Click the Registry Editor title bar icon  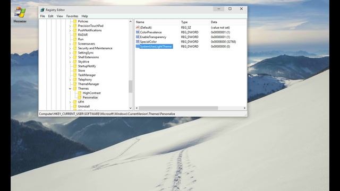[x=42, y=10]
